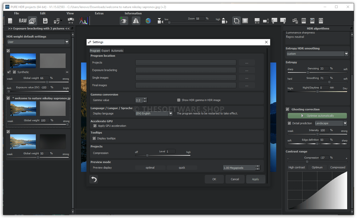The height and width of the screenshot is (218, 357).
Task: Click Cancel in the Settings dialog
Action: coord(235,179)
